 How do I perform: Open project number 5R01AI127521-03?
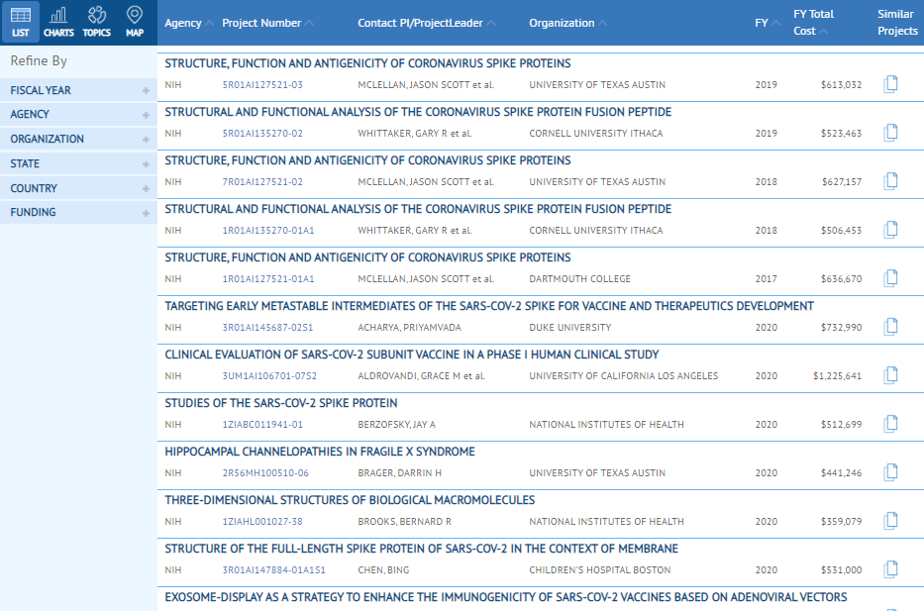(262, 85)
